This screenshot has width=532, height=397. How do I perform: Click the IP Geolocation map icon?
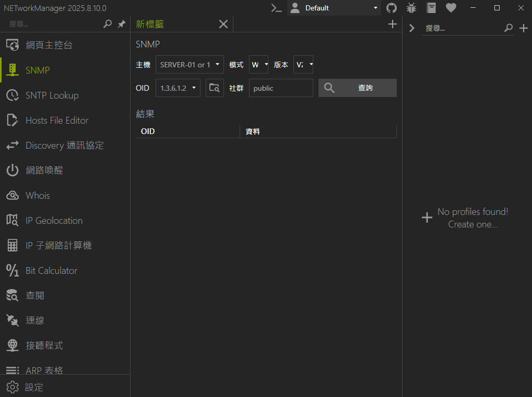(x=13, y=220)
